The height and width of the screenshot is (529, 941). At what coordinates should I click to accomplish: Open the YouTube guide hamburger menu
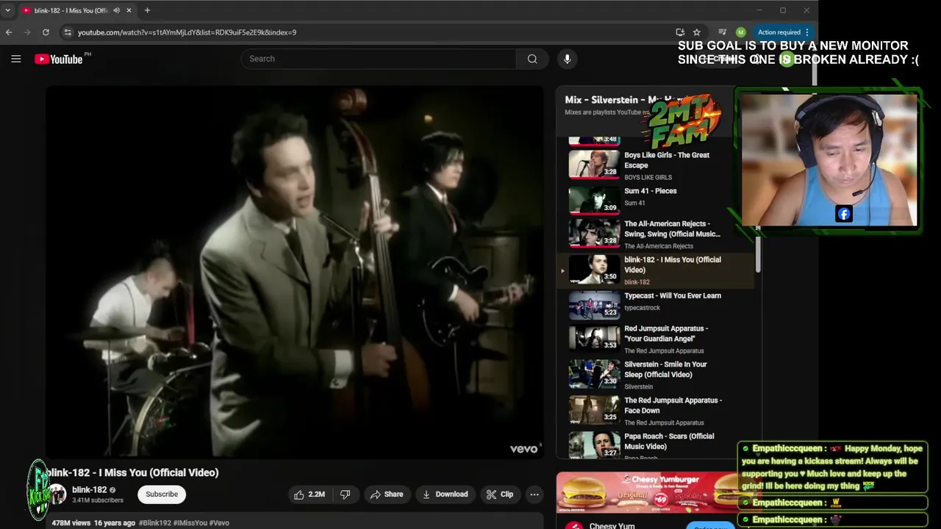[15, 59]
